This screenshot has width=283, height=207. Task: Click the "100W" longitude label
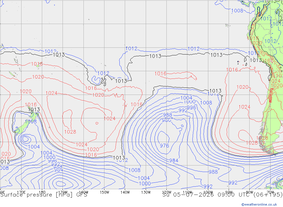[208, 192]
